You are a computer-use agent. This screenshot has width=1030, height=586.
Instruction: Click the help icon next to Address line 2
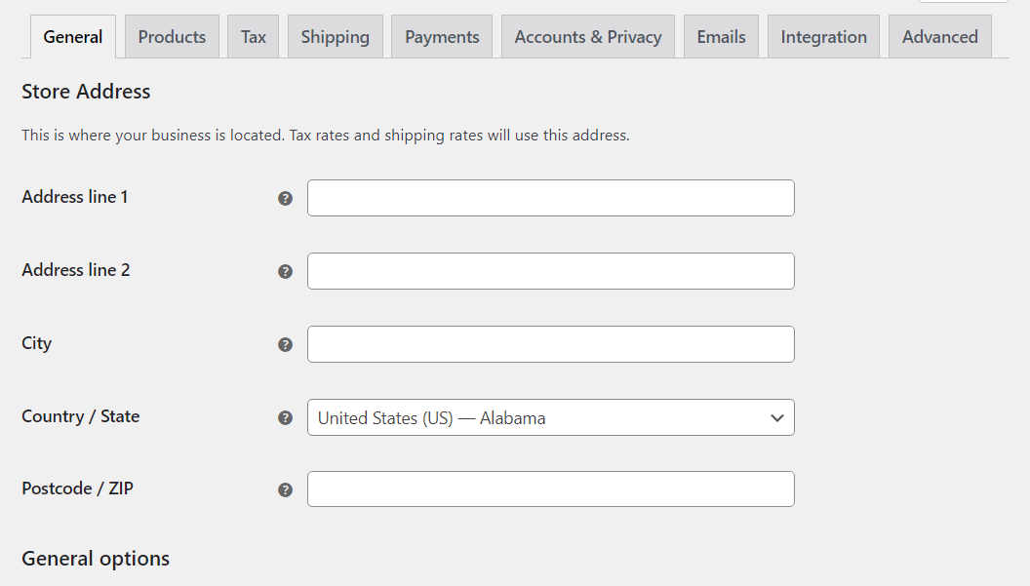click(x=285, y=270)
